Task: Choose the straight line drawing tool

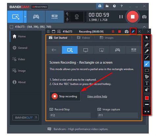Action: coord(147,57)
